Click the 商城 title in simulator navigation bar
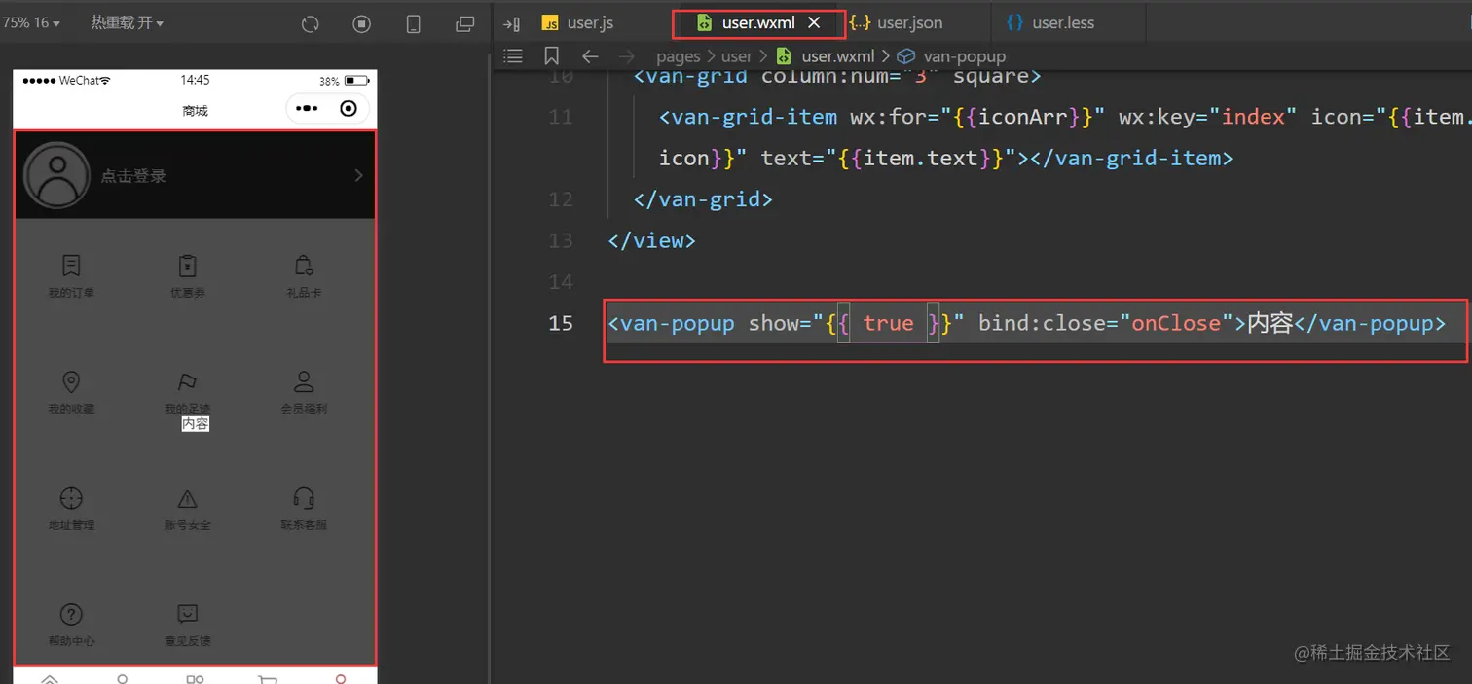Screen dimensions: 1472x684 [x=195, y=110]
